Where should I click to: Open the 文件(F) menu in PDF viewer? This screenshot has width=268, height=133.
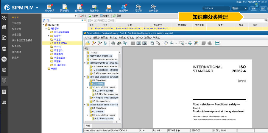[x=88, y=38]
